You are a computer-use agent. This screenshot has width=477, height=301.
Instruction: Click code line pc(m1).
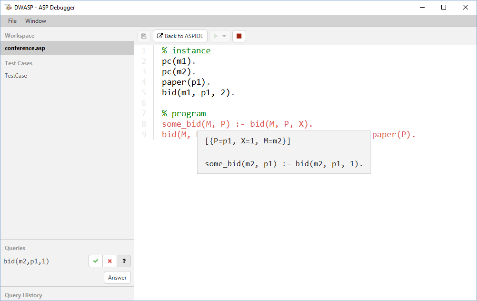179,61
